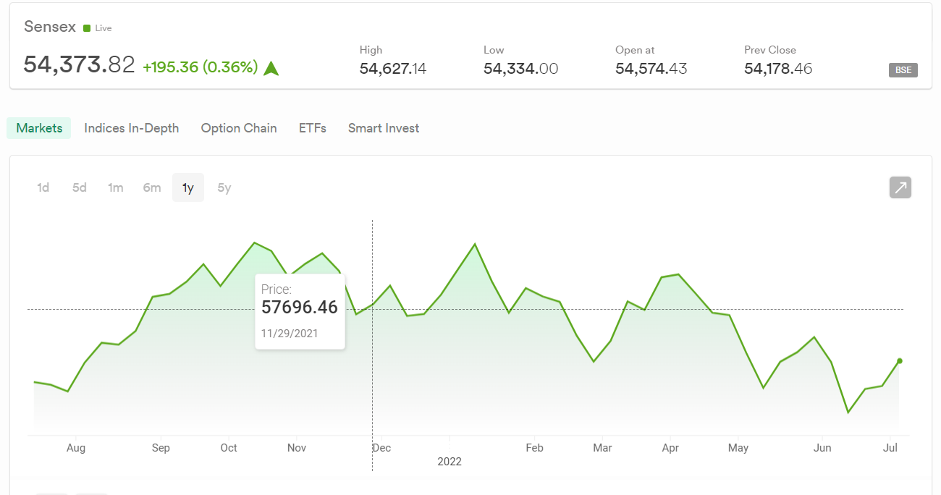Click the Sensex index title

tap(50, 27)
